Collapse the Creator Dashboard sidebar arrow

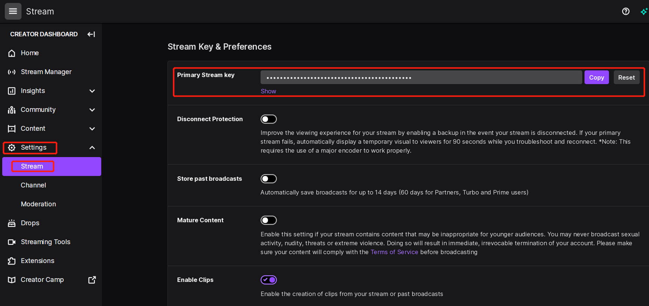tap(91, 34)
